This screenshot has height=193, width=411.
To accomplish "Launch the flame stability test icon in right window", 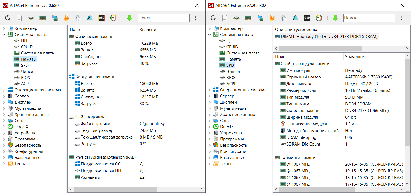I will click(272, 18).
